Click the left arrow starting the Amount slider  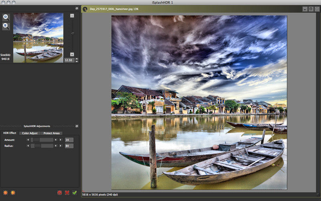(x=28, y=140)
